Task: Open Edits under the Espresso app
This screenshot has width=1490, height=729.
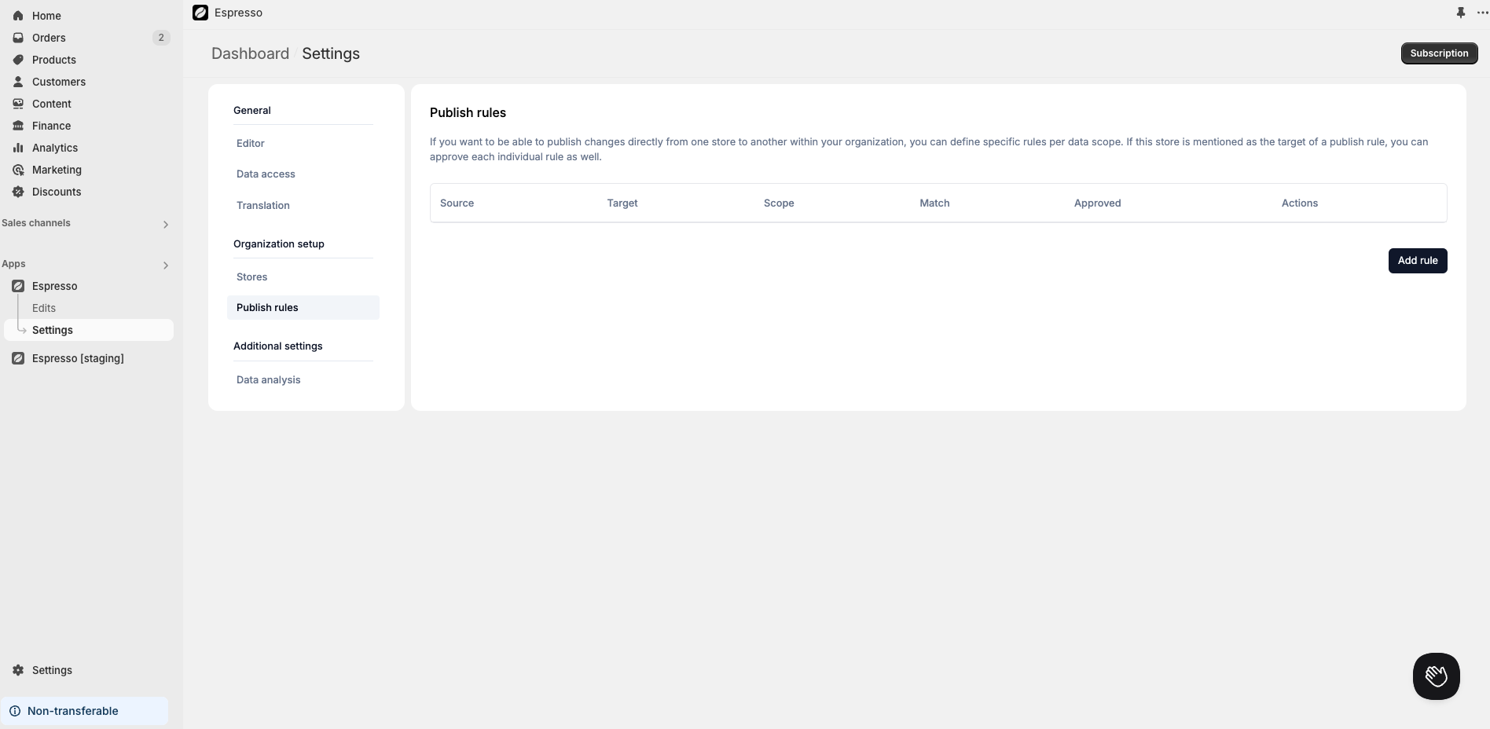Action: pos(44,308)
